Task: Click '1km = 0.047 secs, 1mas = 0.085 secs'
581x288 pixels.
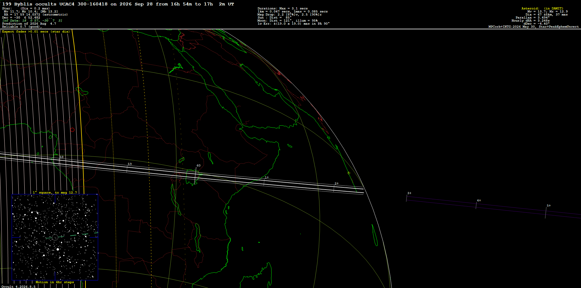Action: pyautogui.click(x=293, y=12)
